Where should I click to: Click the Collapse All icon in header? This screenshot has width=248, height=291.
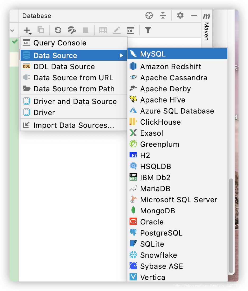(x=163, y=15)
